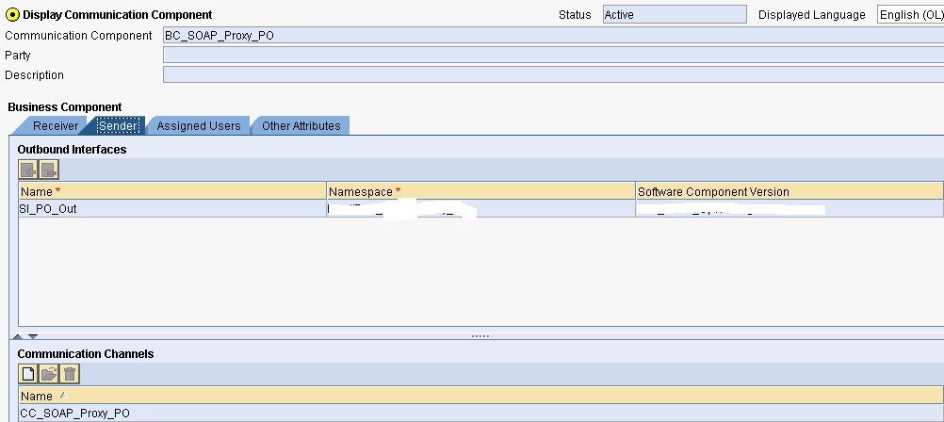The image size is (944, 422).
Task: Sort Communication Channels by the Name column
Action: pyautogui.click(x=38, y=397)
